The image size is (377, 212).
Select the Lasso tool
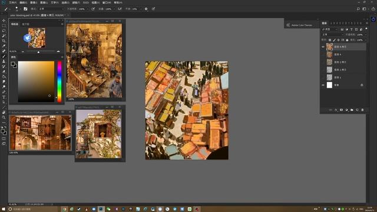(4, 31)
